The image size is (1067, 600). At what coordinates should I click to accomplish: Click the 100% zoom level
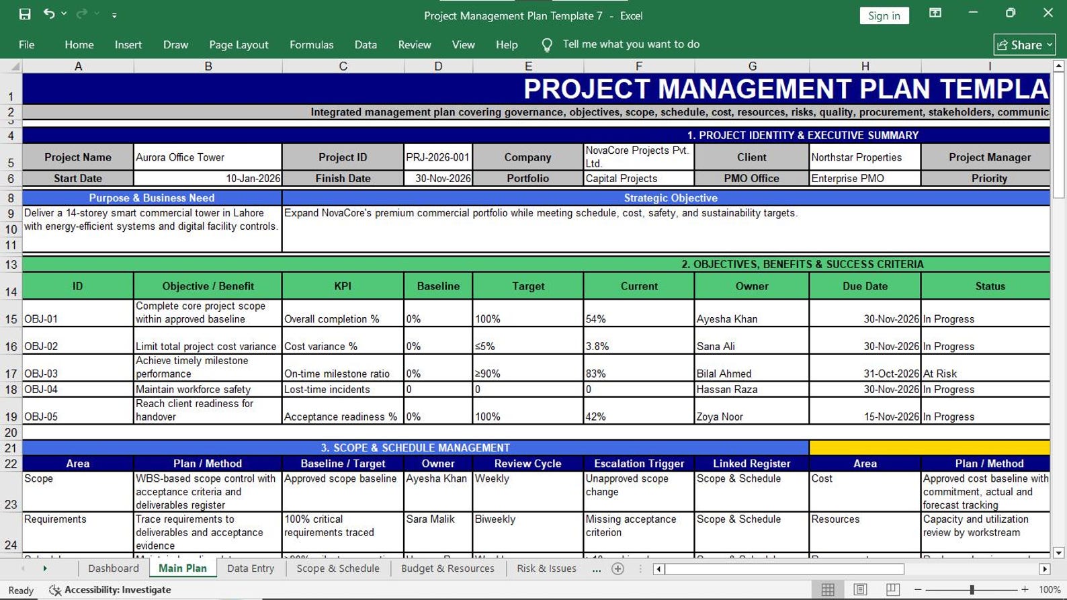pyautogui.click(x=1050, y=590)
